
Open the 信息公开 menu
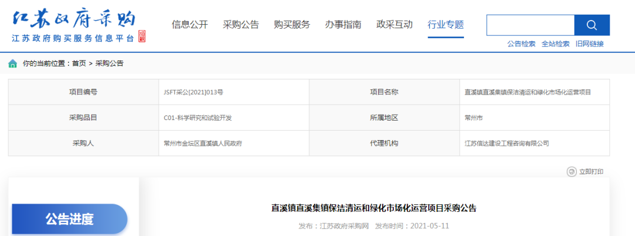click(x=189, y=25)
